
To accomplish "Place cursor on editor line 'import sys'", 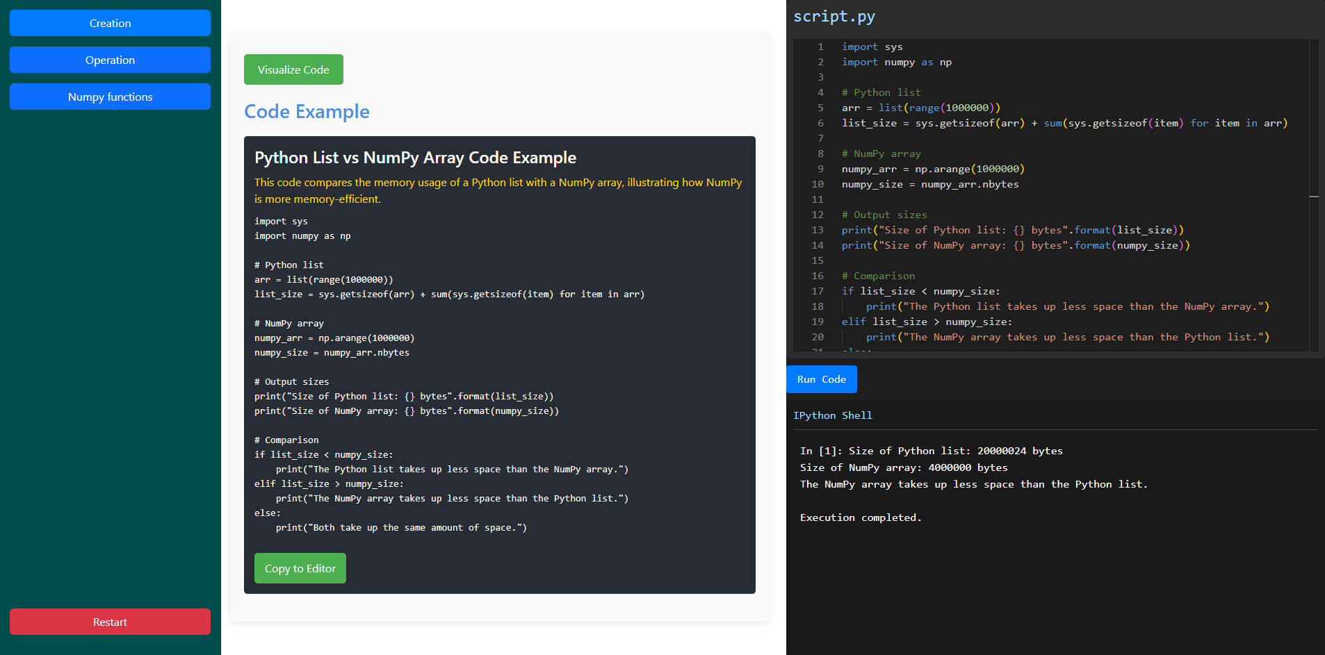I will tap(872, 47).
